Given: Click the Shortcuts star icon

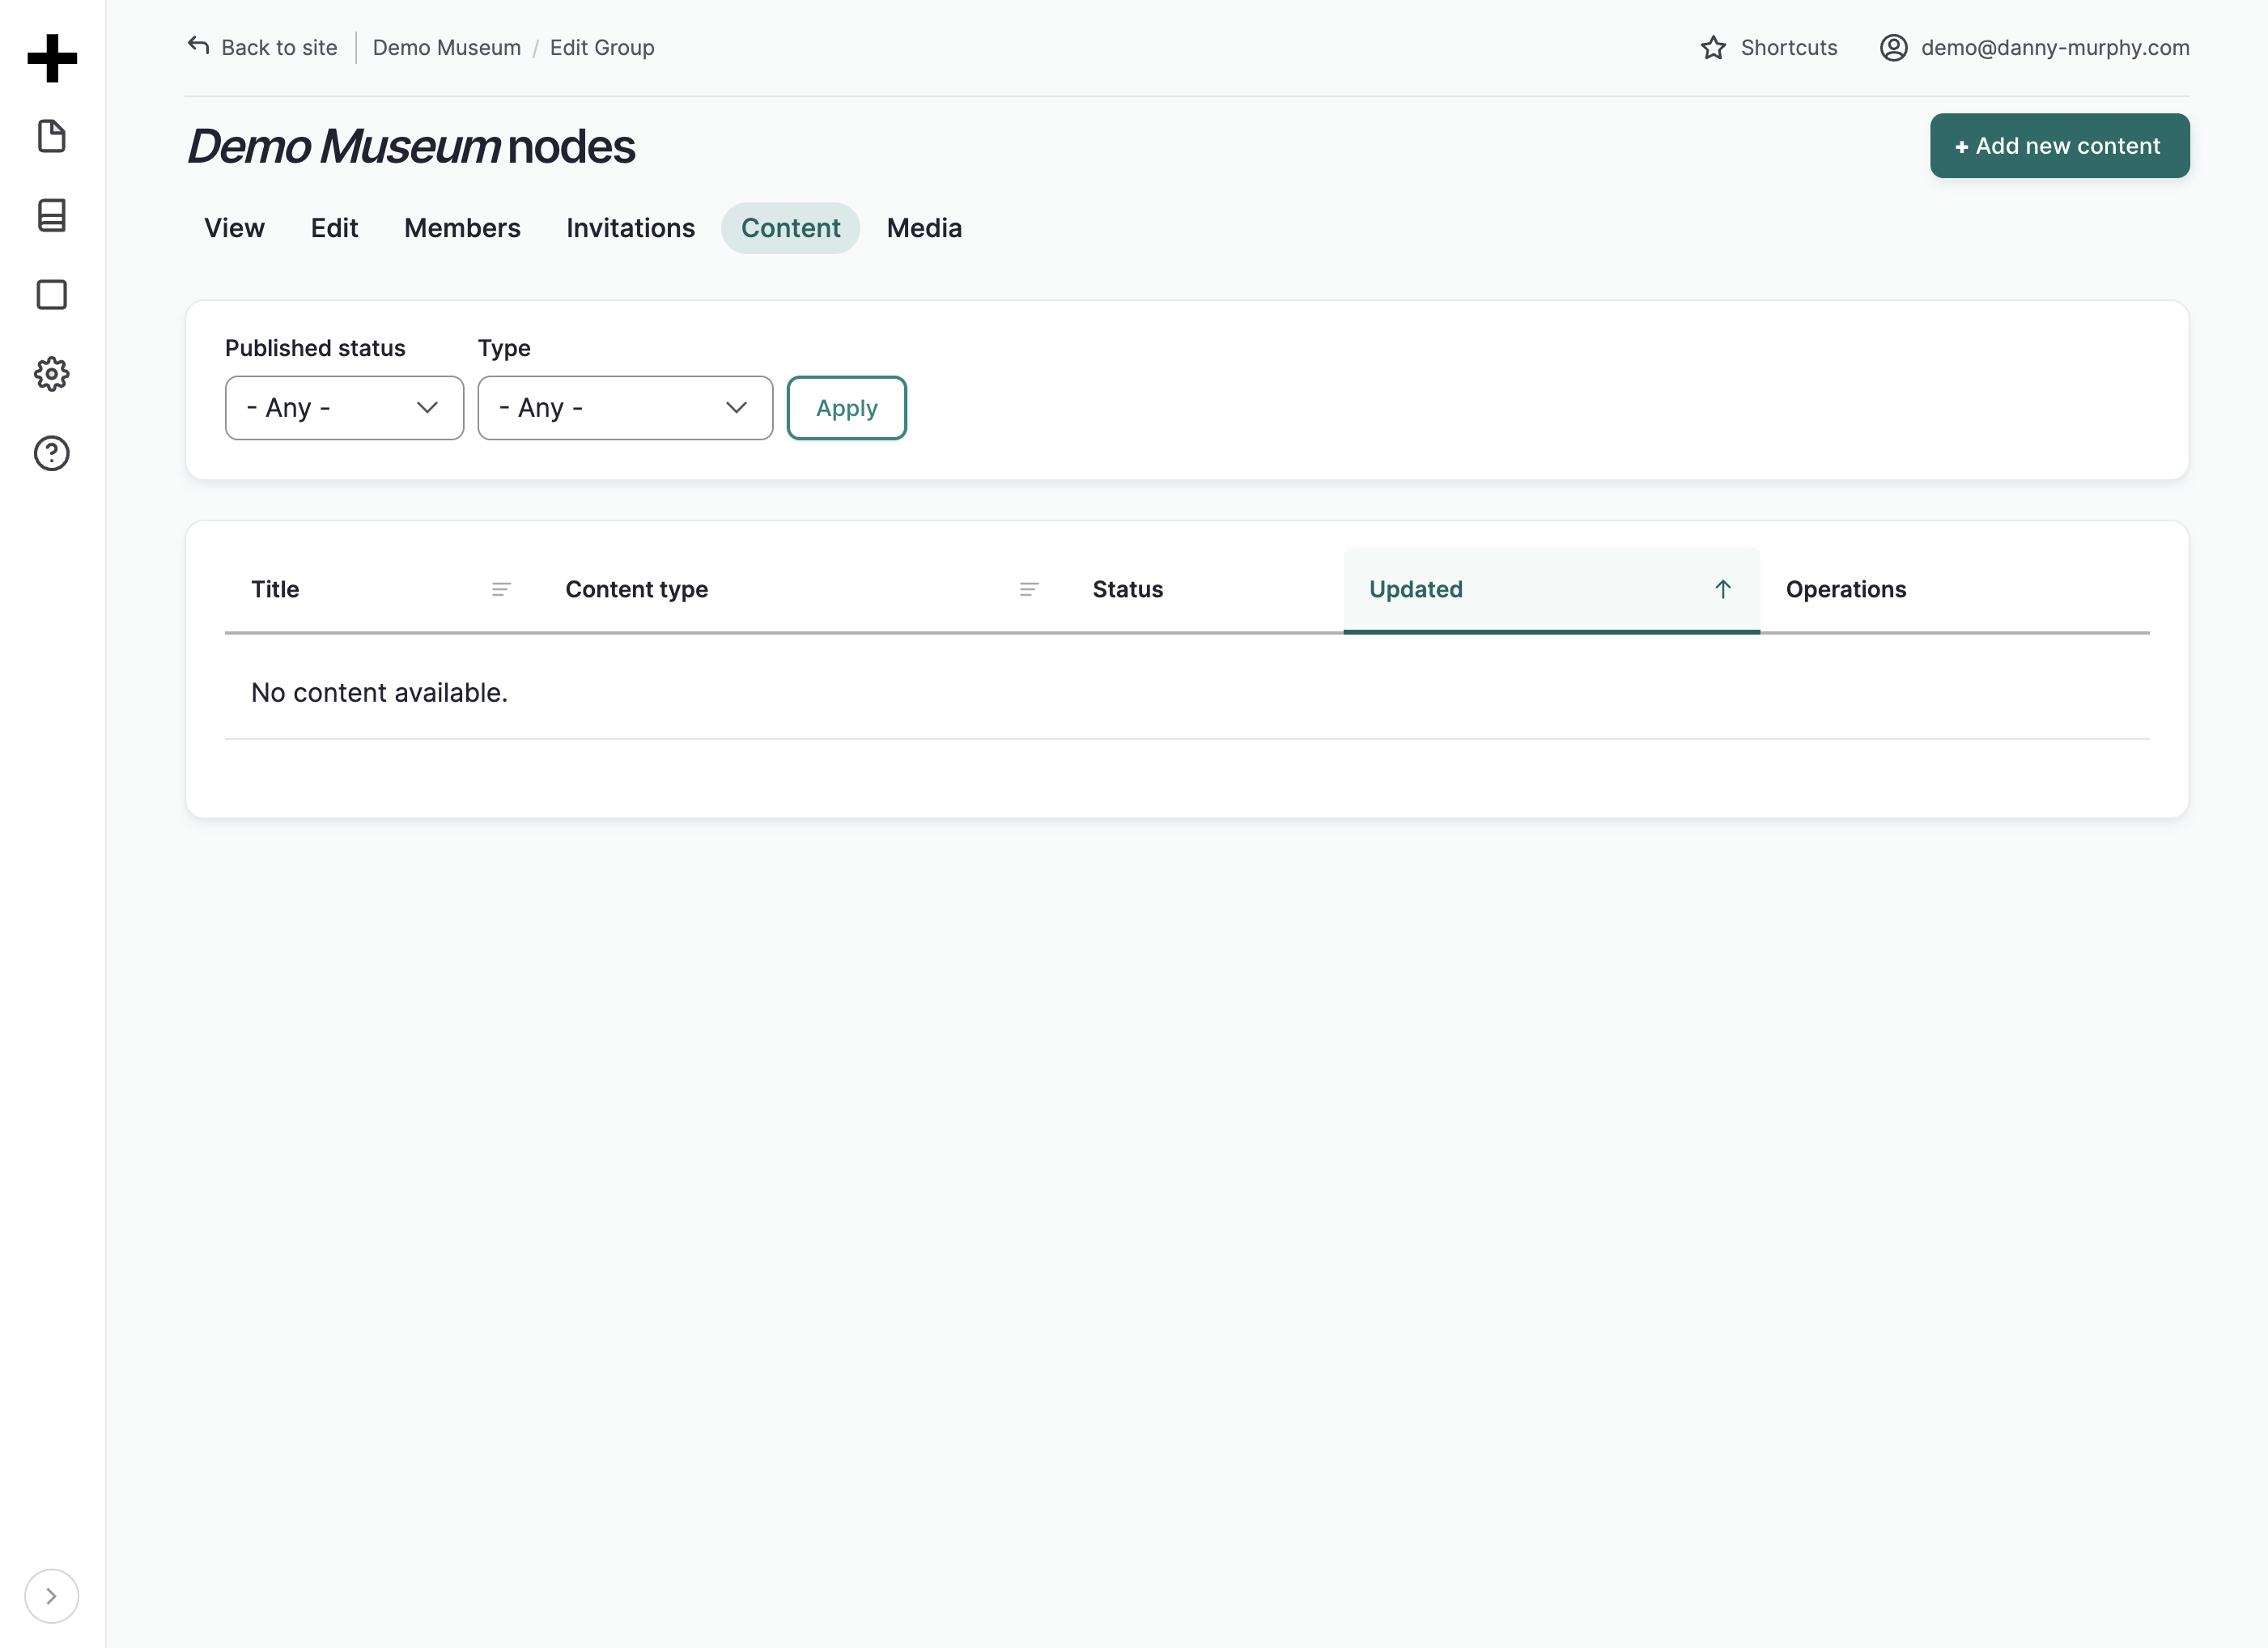Looking at the screenshot, I should 1713,48.
